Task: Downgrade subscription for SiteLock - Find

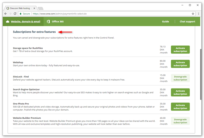Action: pos(180,78)
